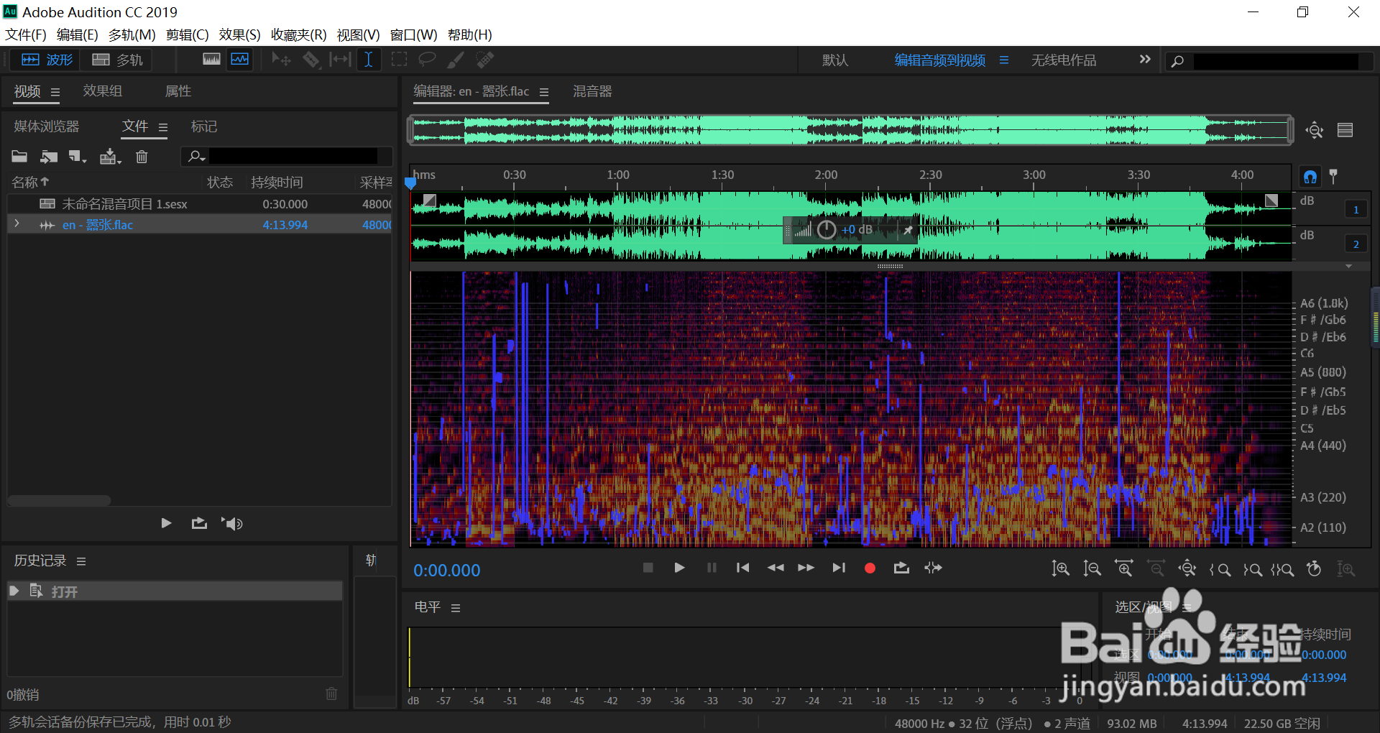Click the list icon beside overview
The image size is (1380, 733).
1345,130
